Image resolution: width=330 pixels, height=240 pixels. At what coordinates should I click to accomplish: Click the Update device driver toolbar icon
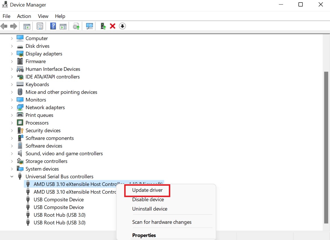(76, 26)
